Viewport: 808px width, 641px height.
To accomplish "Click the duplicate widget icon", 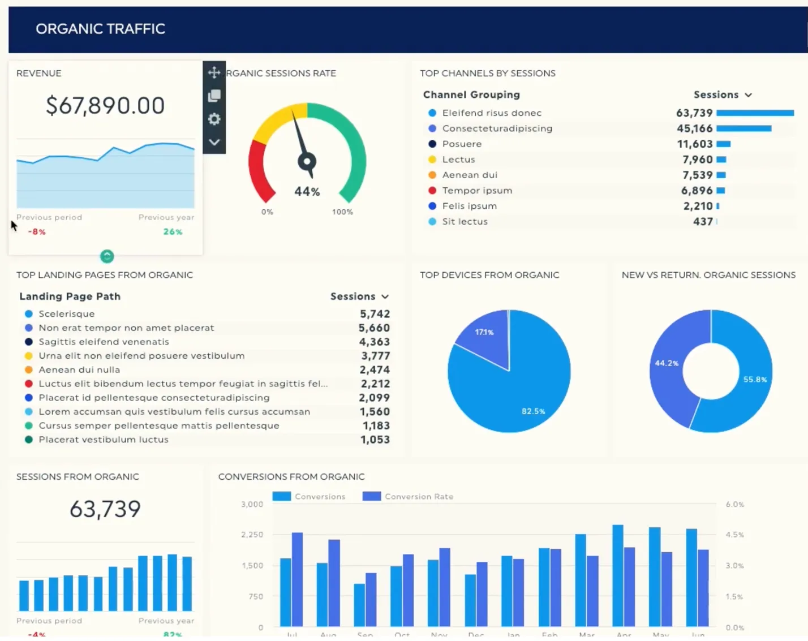I will (214, 96).
